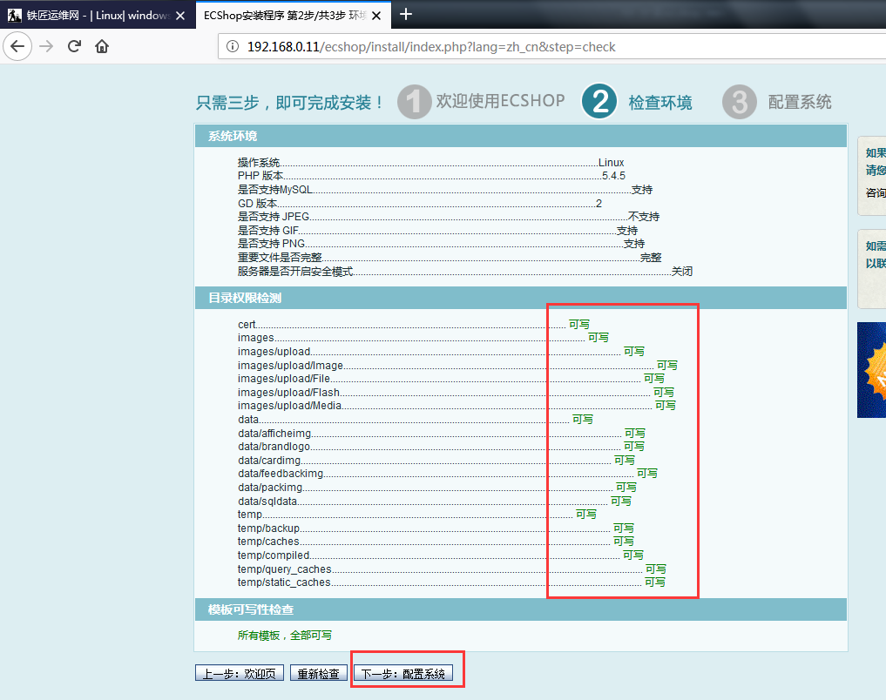Open the browser home page icon
This screenshot has height=700, width=886.
[102, 46]
